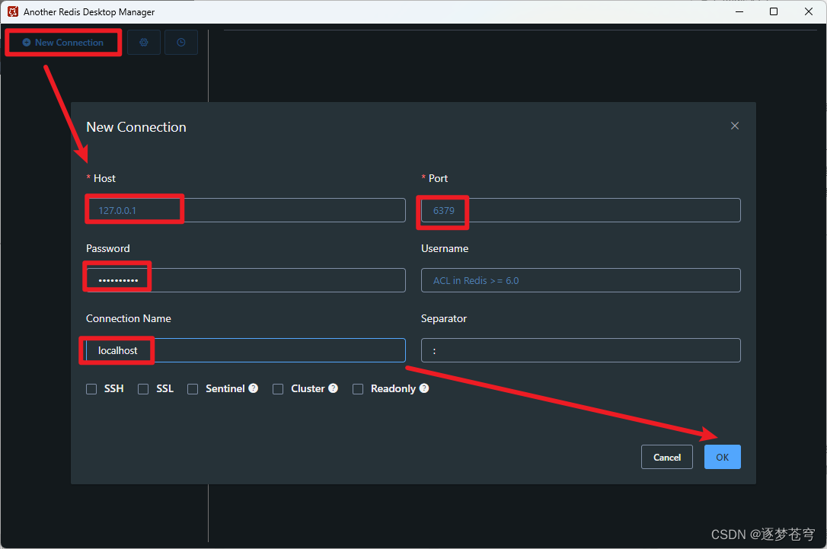Toggle the Readonly checkbox
The height and width of the screenshot is (549, 827).
point(358,389)
